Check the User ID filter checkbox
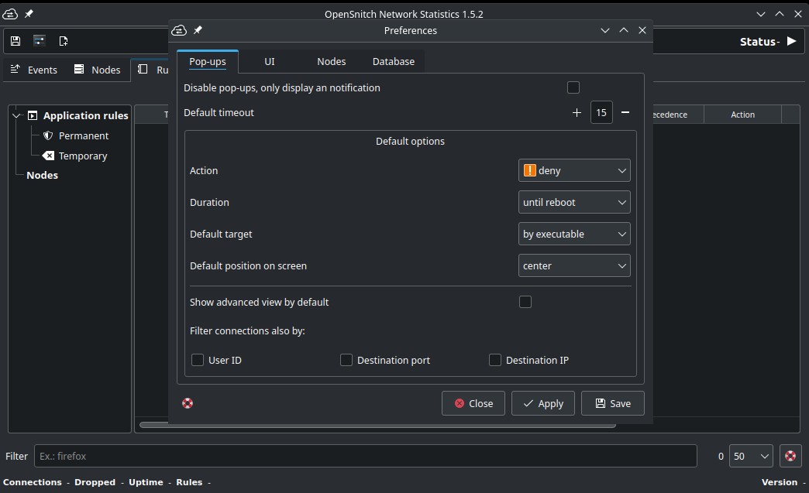This screenshot has height=493, width=809. coord(198,360)
